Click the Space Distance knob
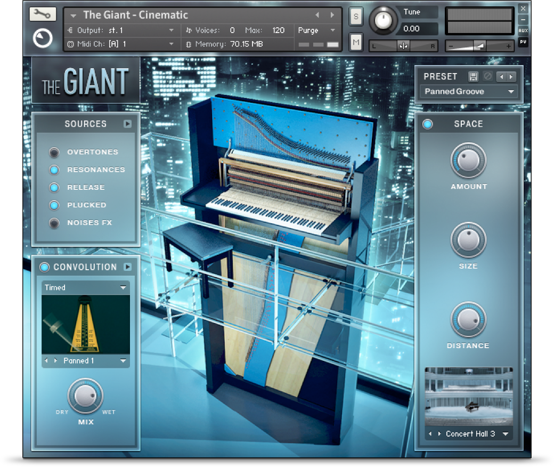Image resolution: width=554 pixels, height=467 pixels. [x=468, y=319]
